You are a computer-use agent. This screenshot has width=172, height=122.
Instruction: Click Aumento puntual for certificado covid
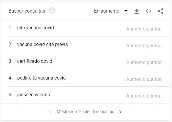(x=144, y=62)
